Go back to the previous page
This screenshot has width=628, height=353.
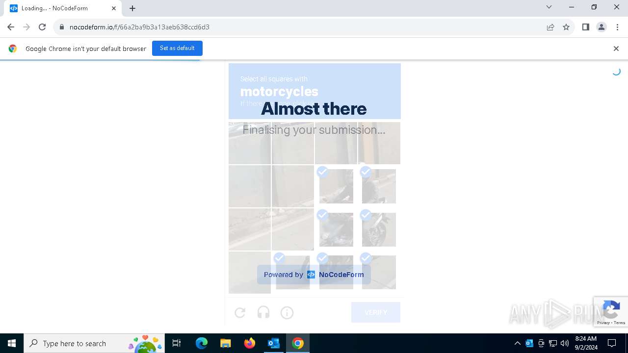point(11,27)
